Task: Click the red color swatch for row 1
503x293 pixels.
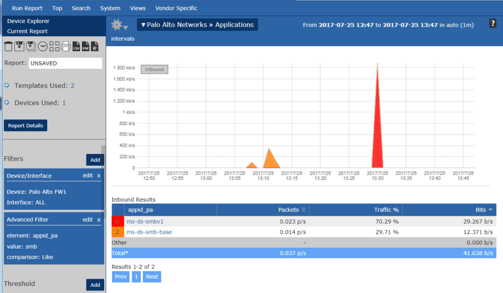Action: tap(118, 221)
